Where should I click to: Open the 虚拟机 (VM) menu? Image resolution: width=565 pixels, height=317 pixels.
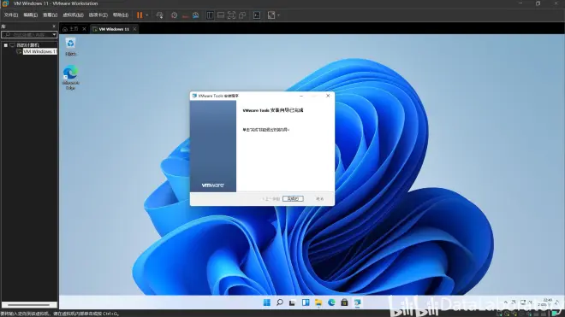point(73,15)
